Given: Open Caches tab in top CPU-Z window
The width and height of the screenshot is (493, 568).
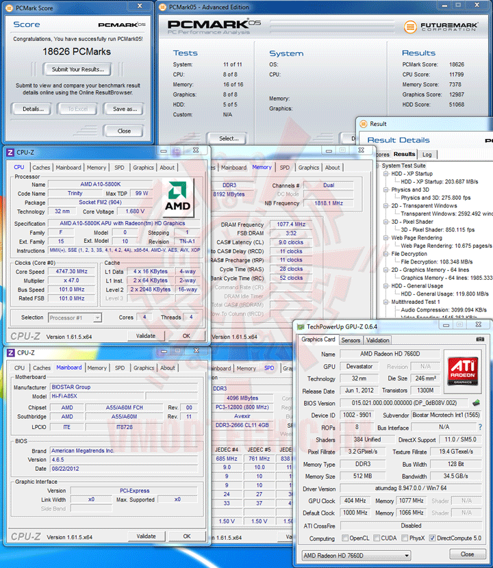Looking at the screenshot, I should (41, 168).
